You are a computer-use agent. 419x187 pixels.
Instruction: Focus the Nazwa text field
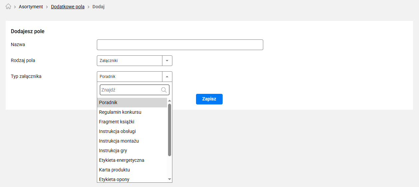click(x=180, y=45)
